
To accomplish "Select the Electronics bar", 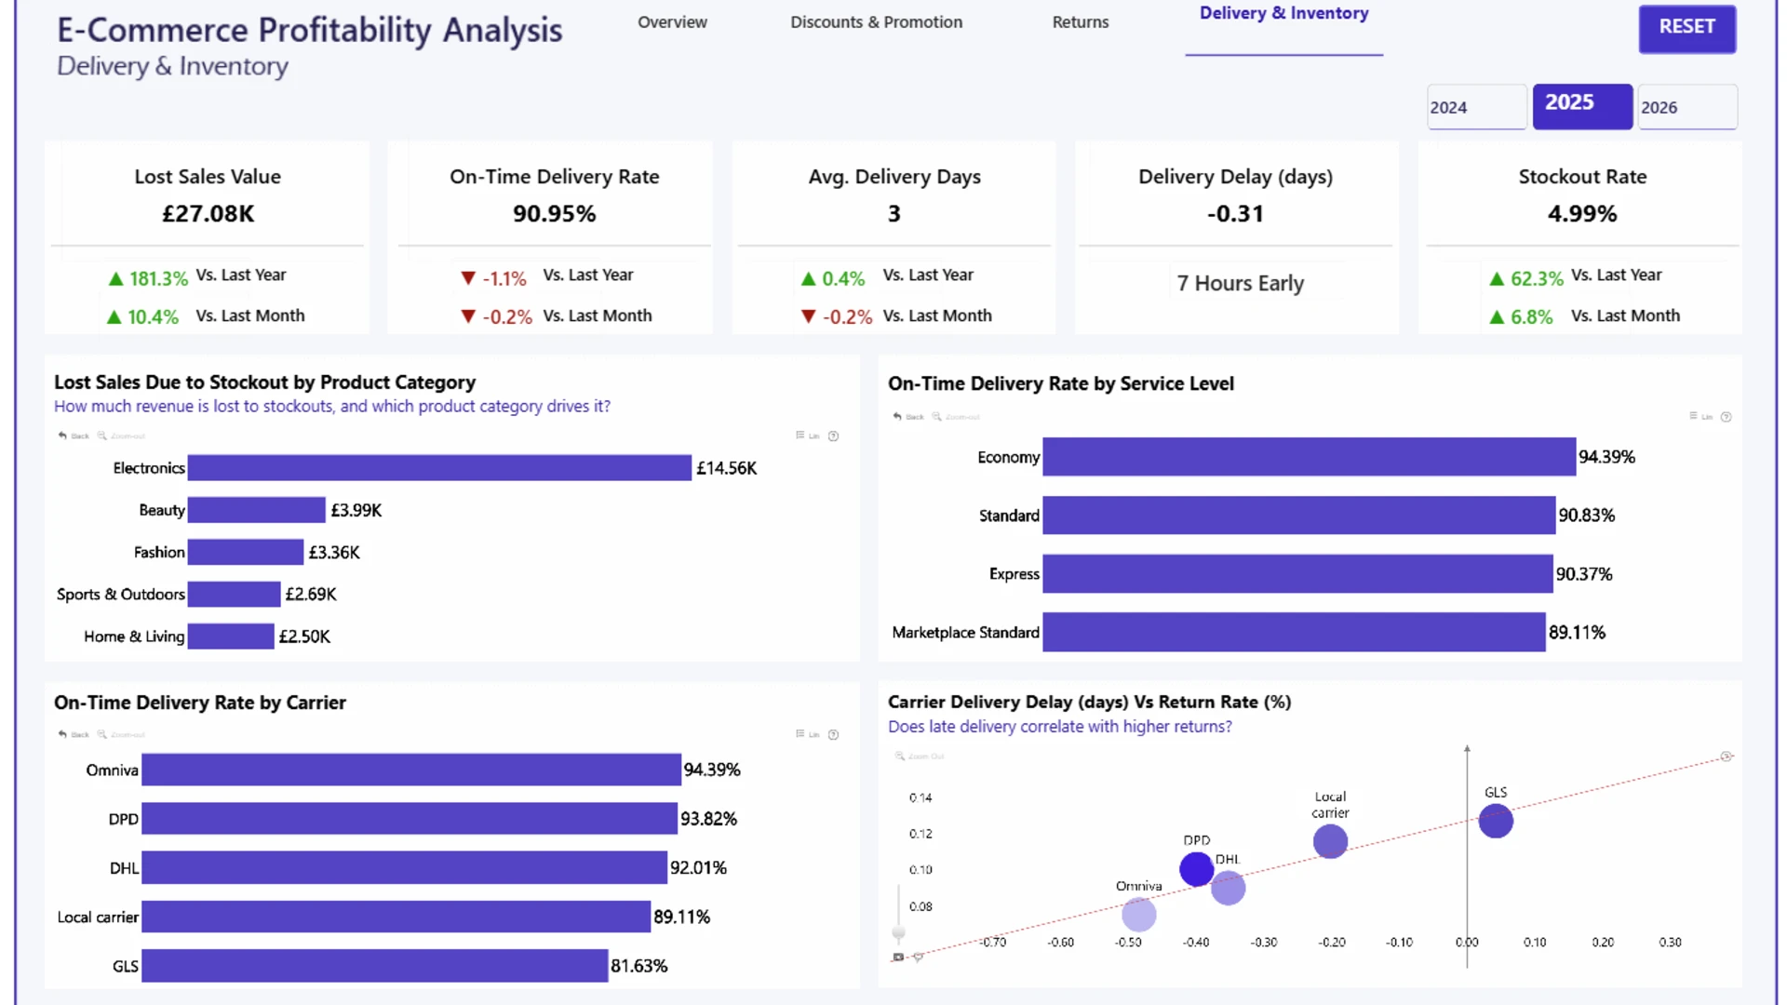I will click(x=439, y=468).
